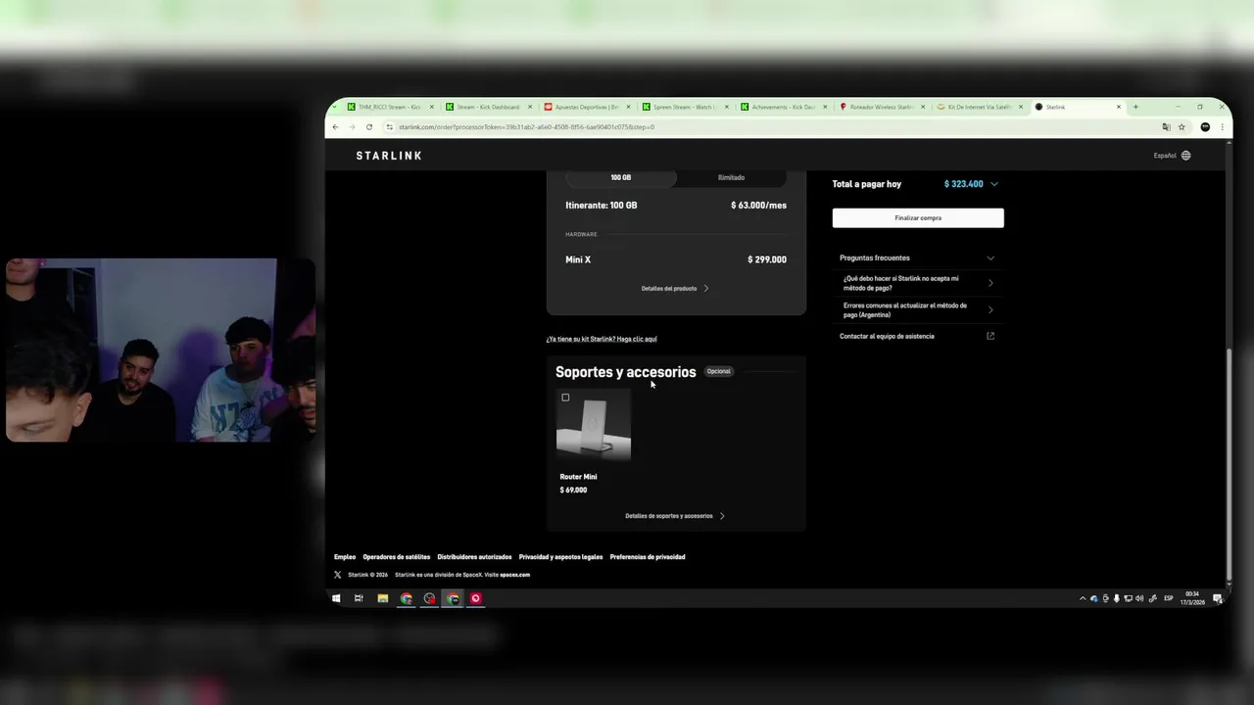Open the Google Translate icon in address bar
The width and height of the screenshot is (1254, 705).
pos(1166,127)
